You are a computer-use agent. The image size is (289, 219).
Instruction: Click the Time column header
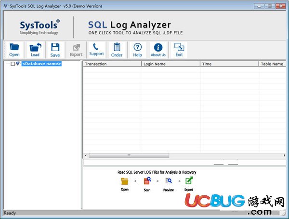(229, 64)
